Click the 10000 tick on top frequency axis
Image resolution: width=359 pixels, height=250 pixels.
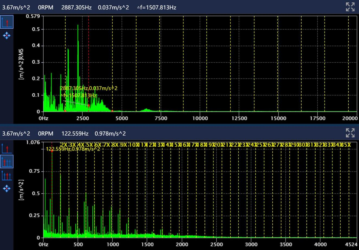[200, 118]
